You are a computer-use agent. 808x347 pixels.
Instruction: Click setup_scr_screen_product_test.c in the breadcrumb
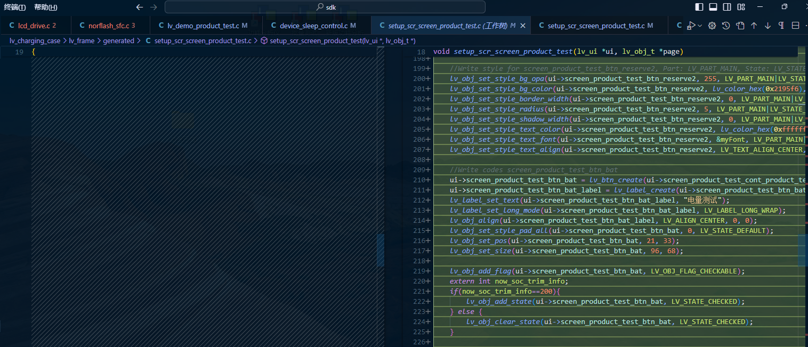pyautogui.click(x=203, y=41)
